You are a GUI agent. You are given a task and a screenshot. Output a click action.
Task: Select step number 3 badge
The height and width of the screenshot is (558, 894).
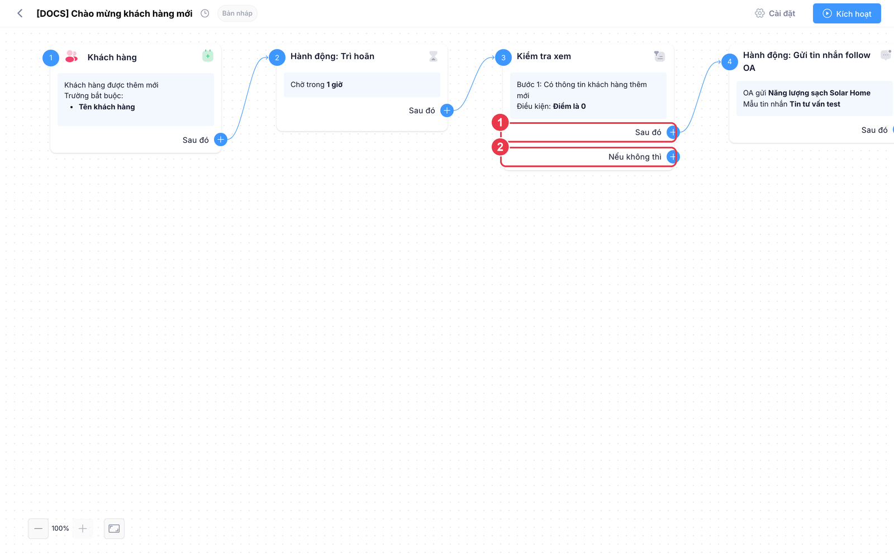coord(503,57)
